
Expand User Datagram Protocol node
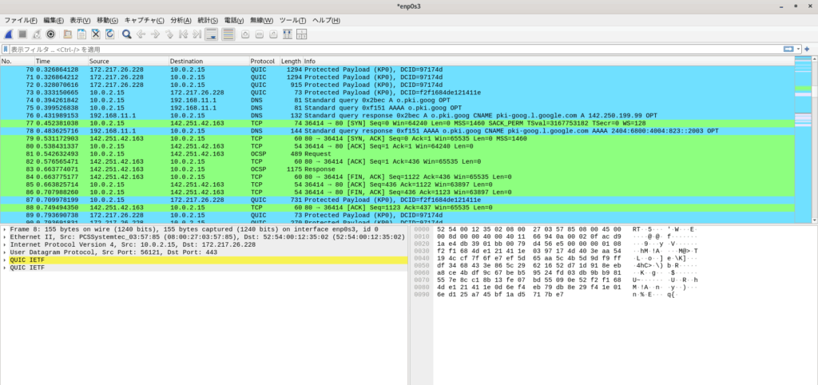pyautogui.click(x=5, y=252)
